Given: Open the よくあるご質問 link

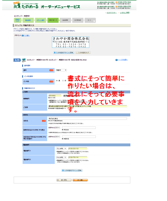Looking at the screenshot, I should pos(125,13).
